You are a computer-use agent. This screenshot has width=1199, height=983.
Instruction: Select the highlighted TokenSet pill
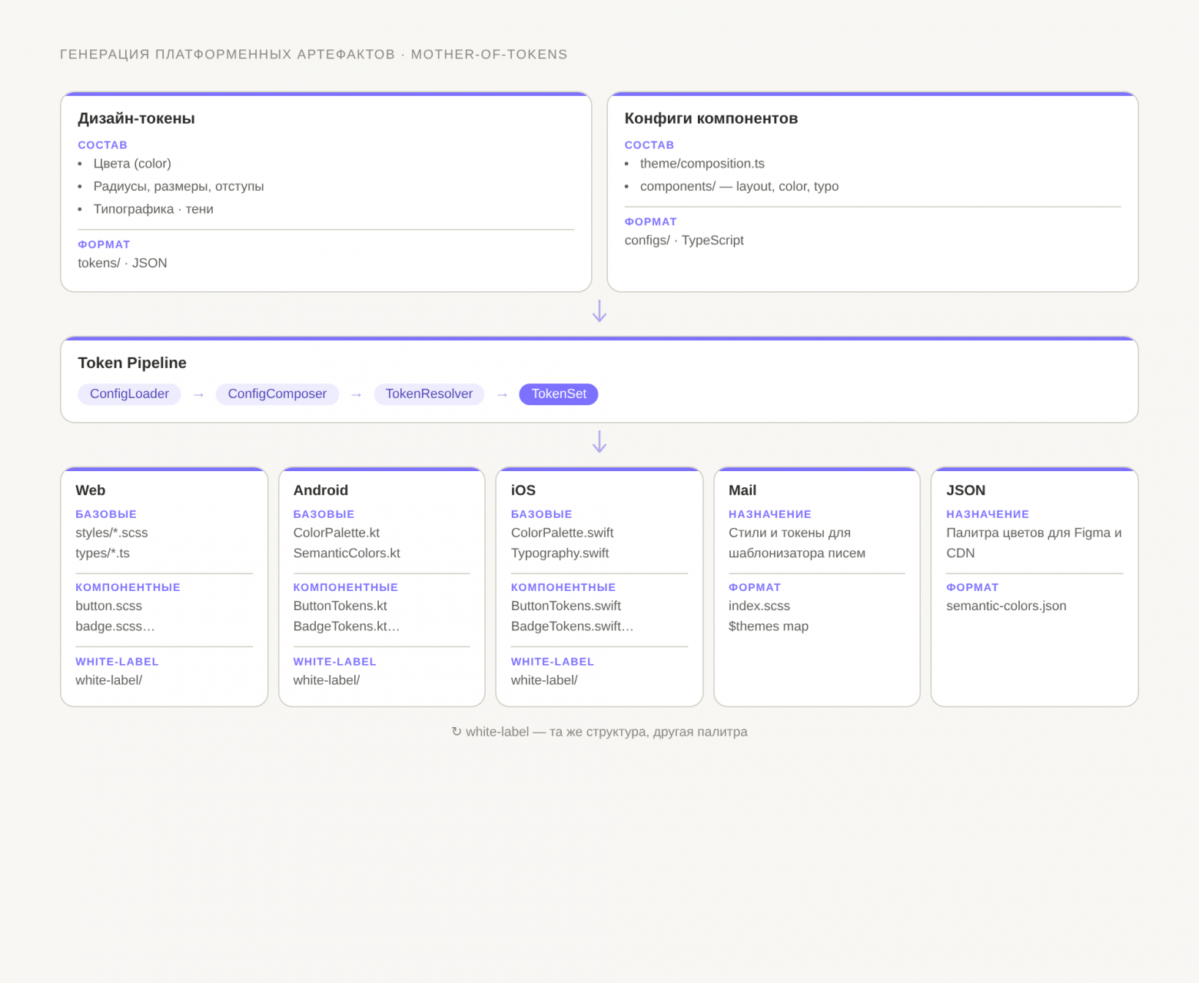[559, 394]
